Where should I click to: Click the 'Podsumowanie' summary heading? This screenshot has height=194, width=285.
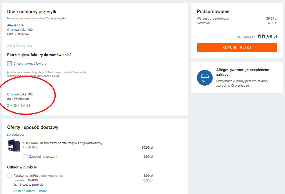213,11
